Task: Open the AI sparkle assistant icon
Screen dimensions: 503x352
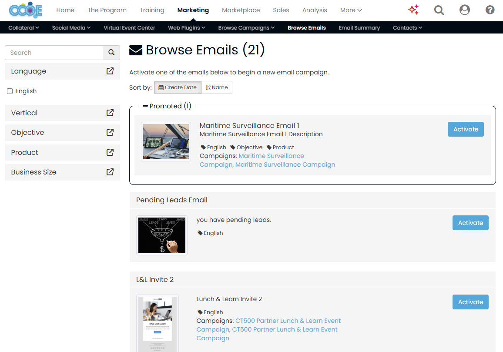Action: (x=413, y=10)
